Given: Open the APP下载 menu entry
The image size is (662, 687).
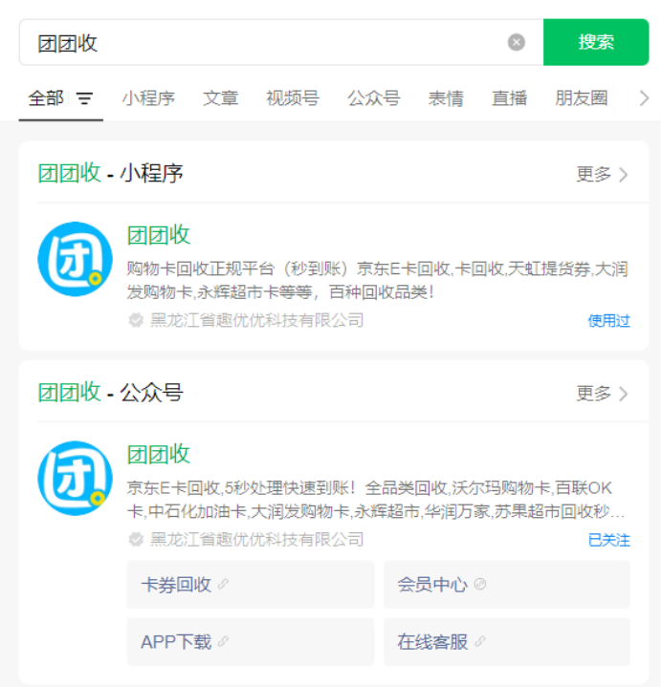Looking at the screenshot, I should click(251, 642).
